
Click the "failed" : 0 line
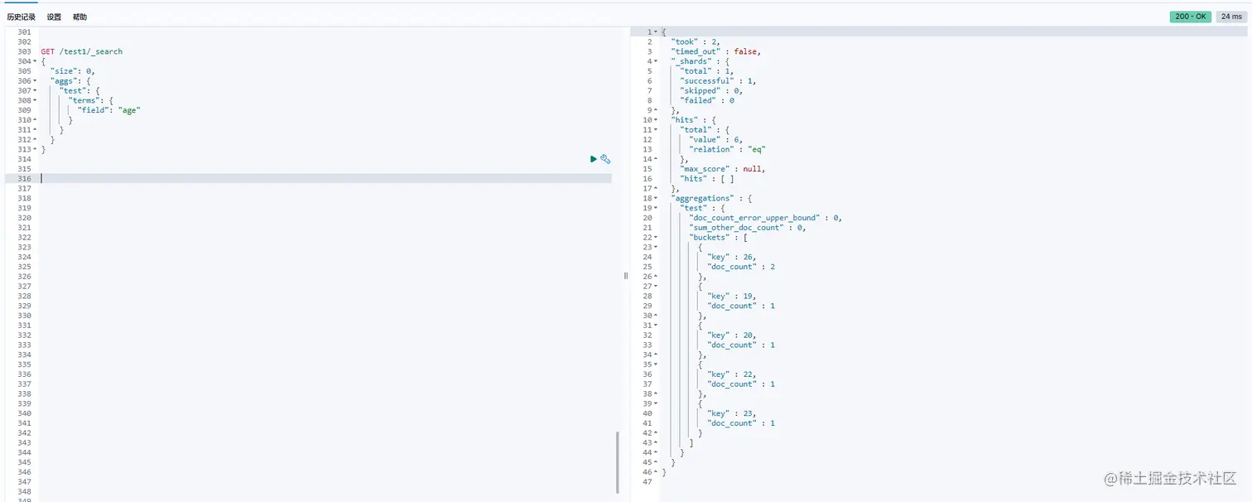707,100
